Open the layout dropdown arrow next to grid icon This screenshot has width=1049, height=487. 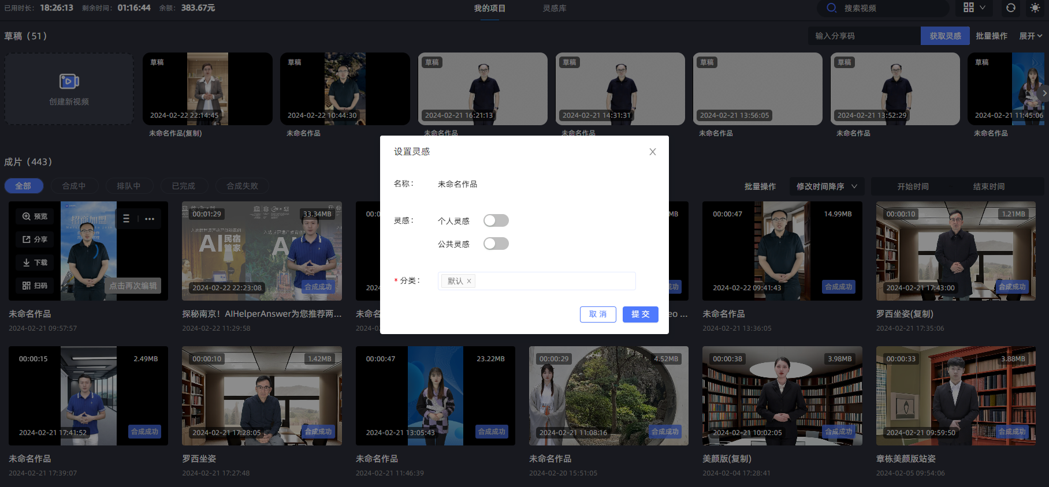click(x=983, y=8)
